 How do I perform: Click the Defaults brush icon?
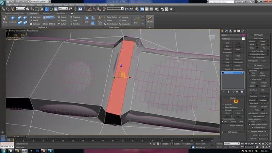tap(150, 19)
